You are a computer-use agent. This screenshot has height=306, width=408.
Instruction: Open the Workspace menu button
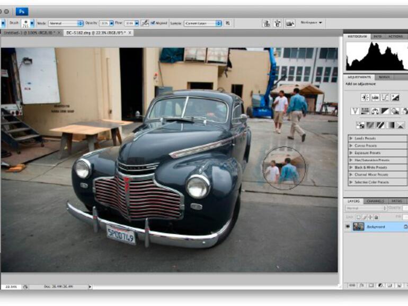(x=312, y=23)
